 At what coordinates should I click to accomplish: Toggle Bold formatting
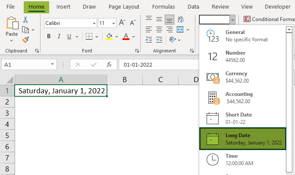click(x=49, y=37)
